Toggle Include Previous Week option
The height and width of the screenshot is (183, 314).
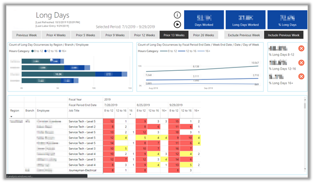[284, 35]
